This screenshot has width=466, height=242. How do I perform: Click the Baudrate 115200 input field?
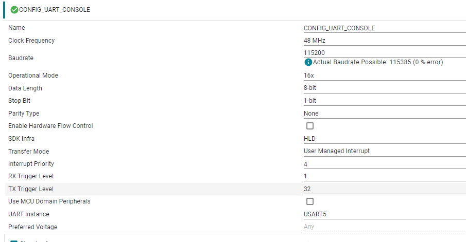(x=385, y=53)
